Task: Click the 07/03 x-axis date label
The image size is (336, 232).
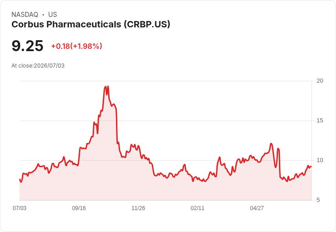Action: pyautogui.click(x=20, y=208)
